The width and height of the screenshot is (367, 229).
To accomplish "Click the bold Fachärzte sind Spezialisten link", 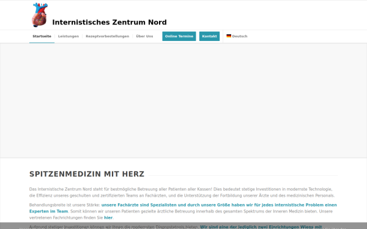I will click(183, 208).
